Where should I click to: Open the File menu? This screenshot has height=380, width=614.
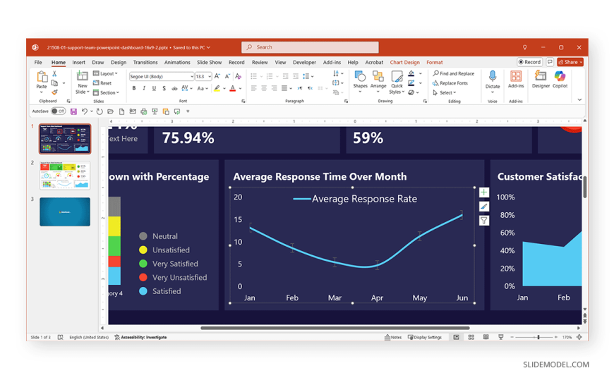tap(38, 62)
